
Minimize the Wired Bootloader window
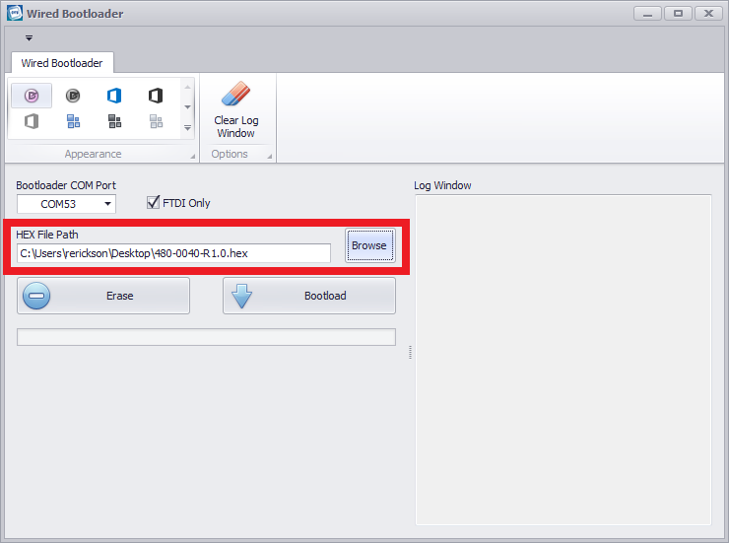point(647,14)
